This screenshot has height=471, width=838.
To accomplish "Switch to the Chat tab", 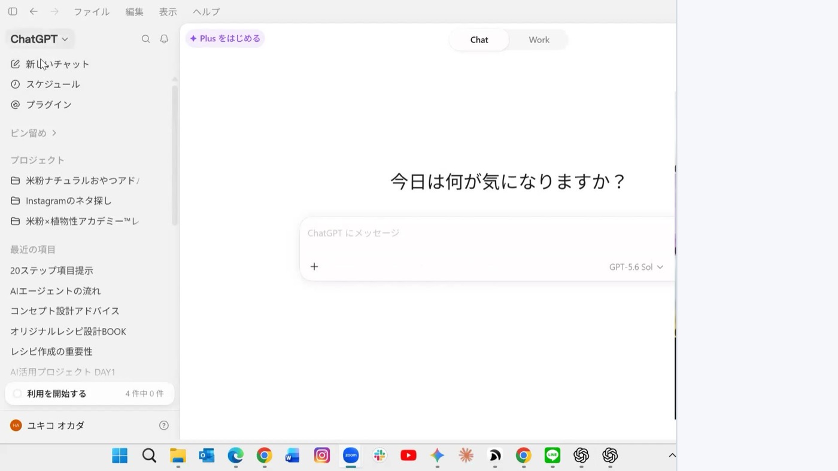I will point(479,39).
